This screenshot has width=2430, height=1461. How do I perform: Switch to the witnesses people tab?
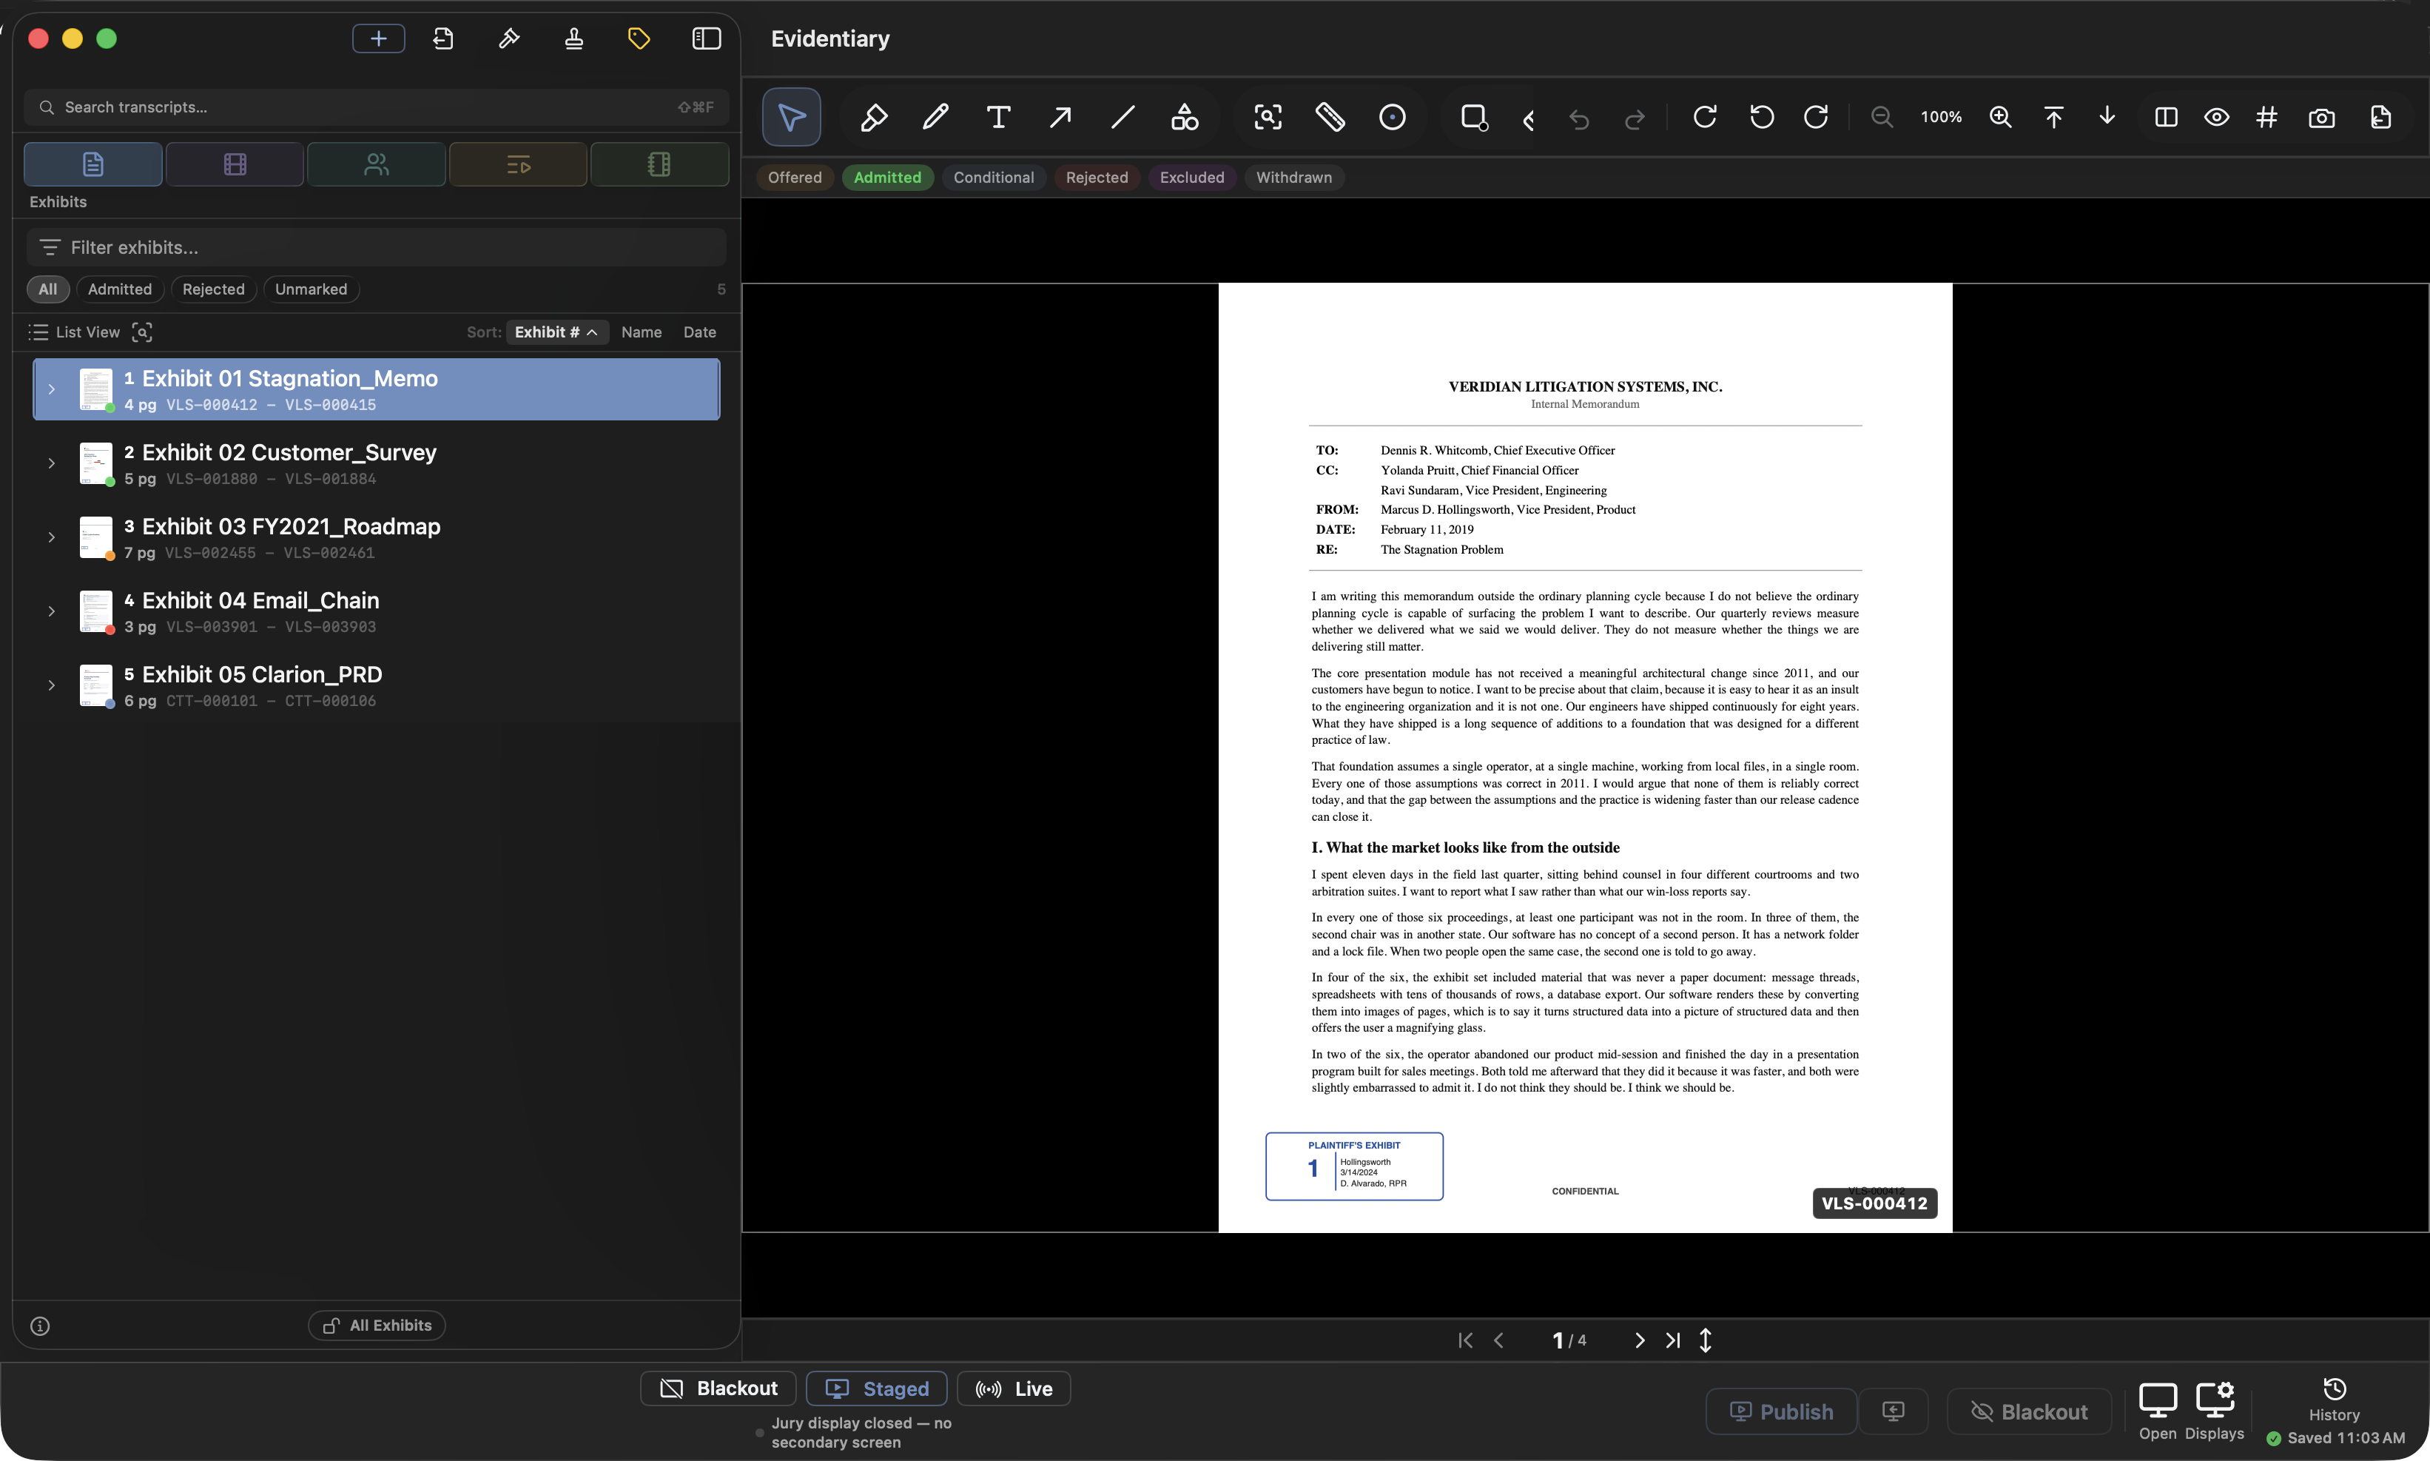[x=376, y=164]
